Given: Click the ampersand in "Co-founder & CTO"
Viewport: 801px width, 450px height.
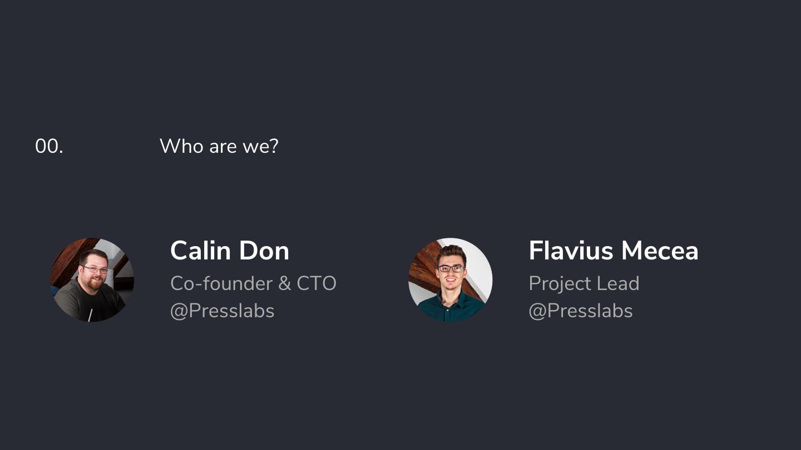Looking at the screenshot, I should (x=284, y=283).
